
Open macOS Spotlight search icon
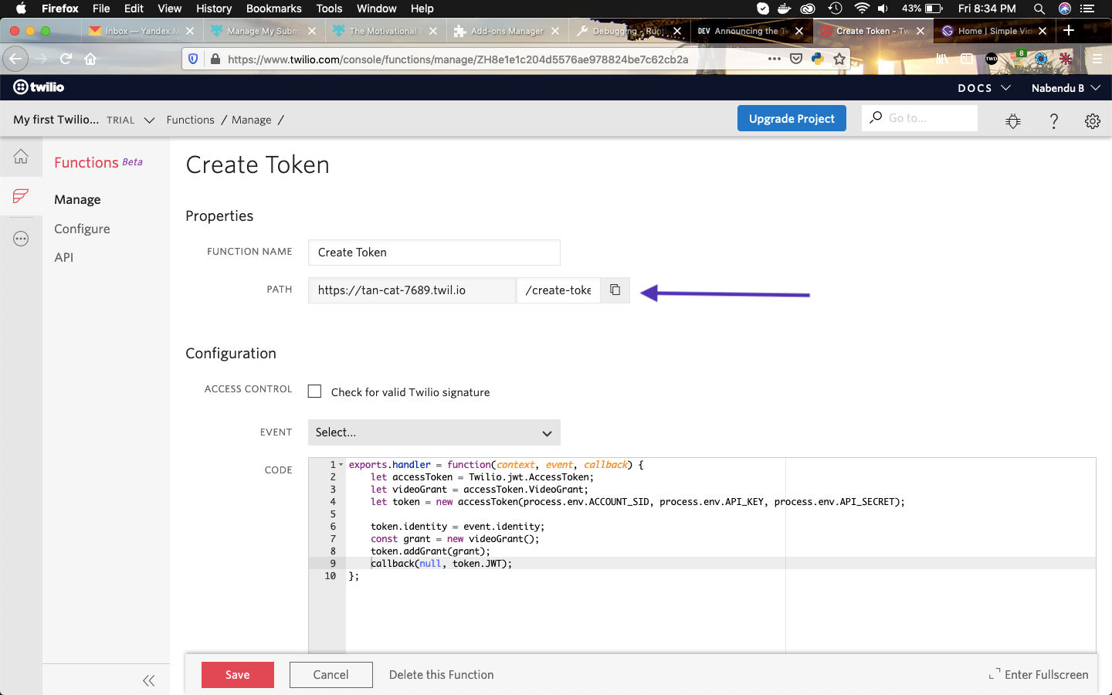(x=1039, y=8)
